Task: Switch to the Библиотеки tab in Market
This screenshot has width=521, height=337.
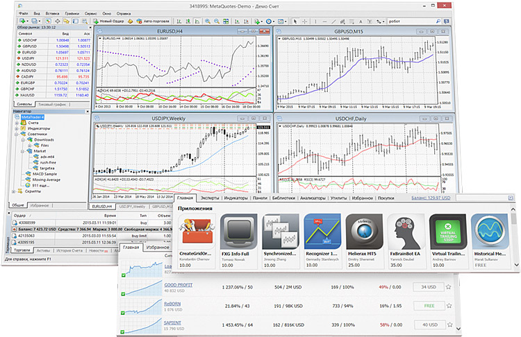Action: tap(283, 198)
